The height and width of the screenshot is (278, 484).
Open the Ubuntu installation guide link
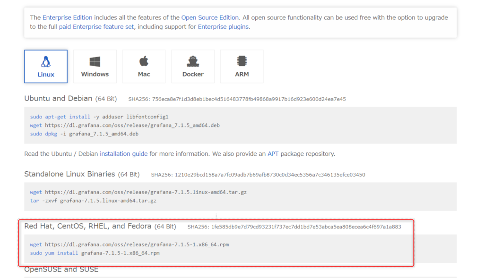click(x=123, y=154)
